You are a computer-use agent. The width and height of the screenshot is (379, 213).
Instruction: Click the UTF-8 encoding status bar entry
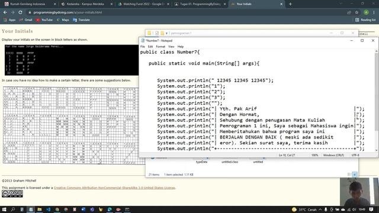point(355,155)
